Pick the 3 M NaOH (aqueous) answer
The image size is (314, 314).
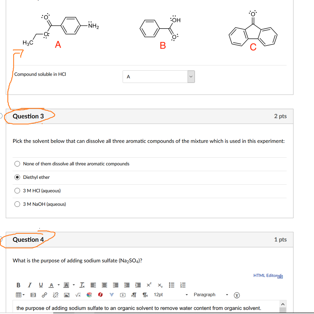coord(17,204)
